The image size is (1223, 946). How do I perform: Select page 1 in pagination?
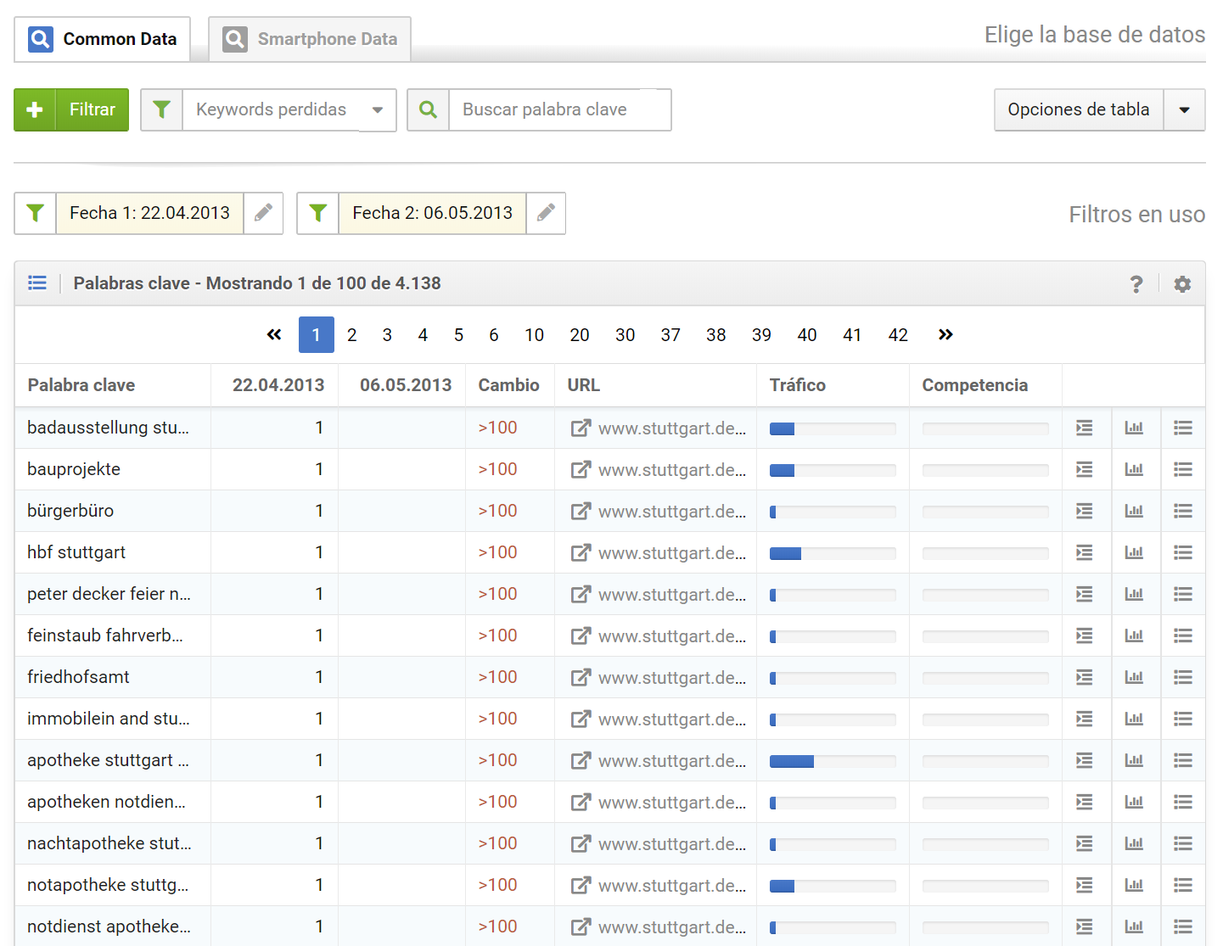[x=317, y=334]
